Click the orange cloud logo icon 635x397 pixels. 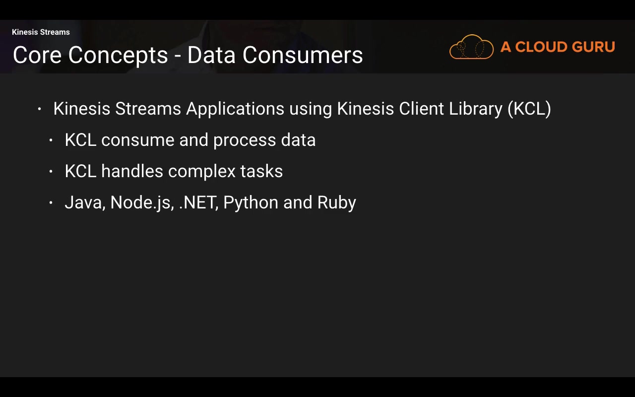coord(471,48)
